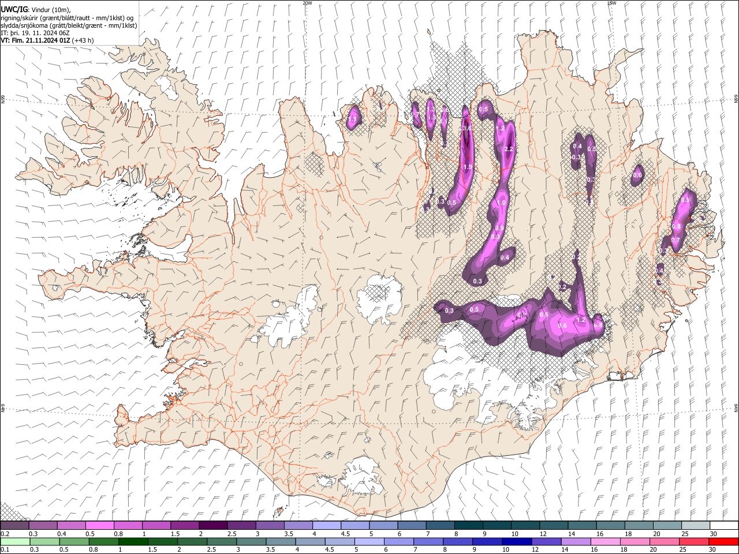Click the 'slydda/snjókoma' legend description line
This screenshot has width=739, height=554.
(69, 25)
